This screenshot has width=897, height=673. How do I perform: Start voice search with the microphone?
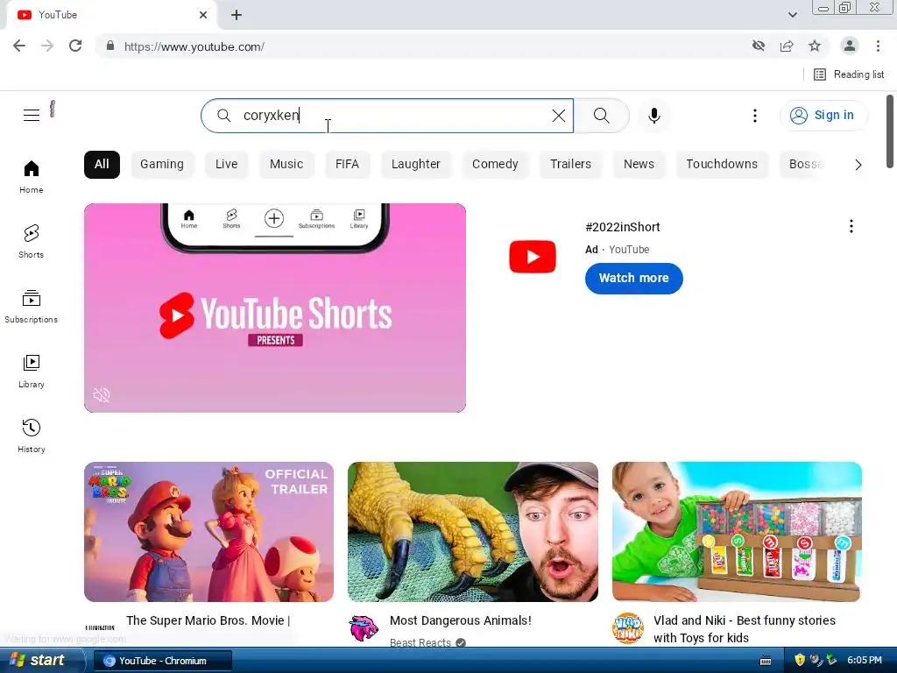point(653,116)
